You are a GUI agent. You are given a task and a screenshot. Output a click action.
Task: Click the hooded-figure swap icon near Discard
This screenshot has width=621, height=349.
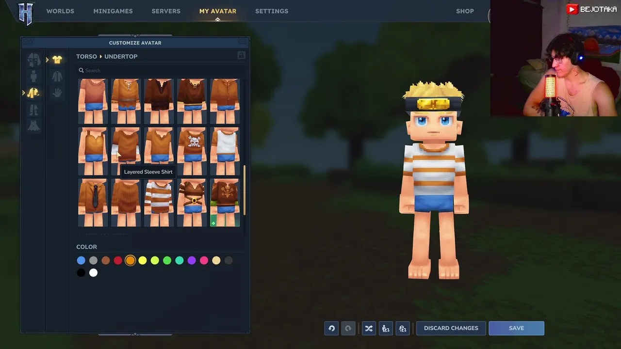click(403, 328)
